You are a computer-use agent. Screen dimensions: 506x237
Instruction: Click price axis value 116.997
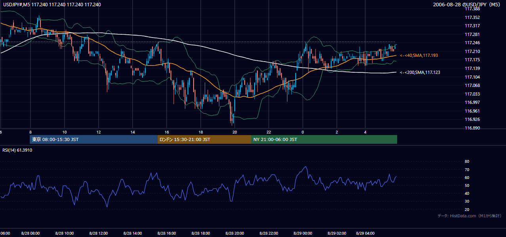click(472, 102)
